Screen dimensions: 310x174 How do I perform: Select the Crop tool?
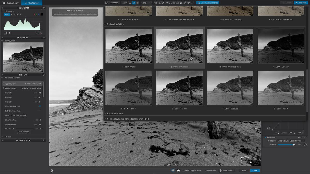(160, 3)
